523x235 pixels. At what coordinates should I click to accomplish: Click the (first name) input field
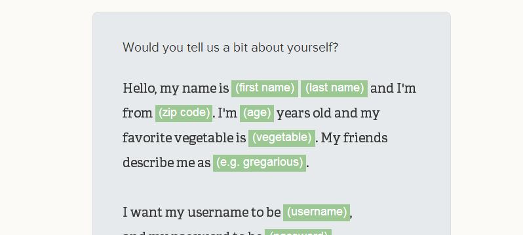tap(265, 88)
